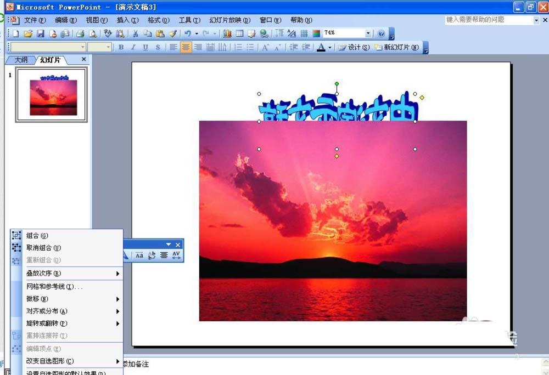Click the 新幻灯片 button

tap(396, 48)
